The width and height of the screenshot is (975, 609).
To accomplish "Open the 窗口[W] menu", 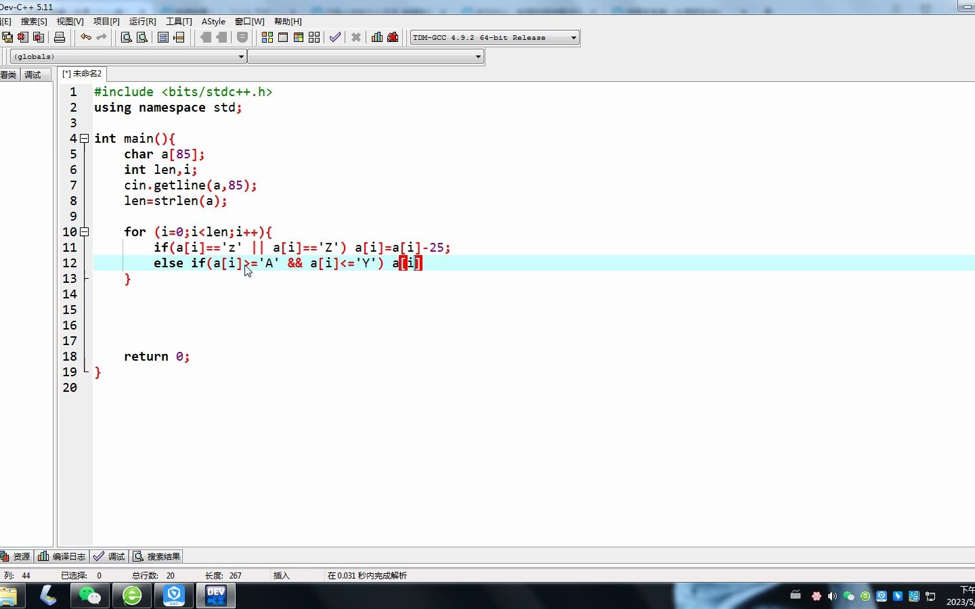I will (249, 22).
